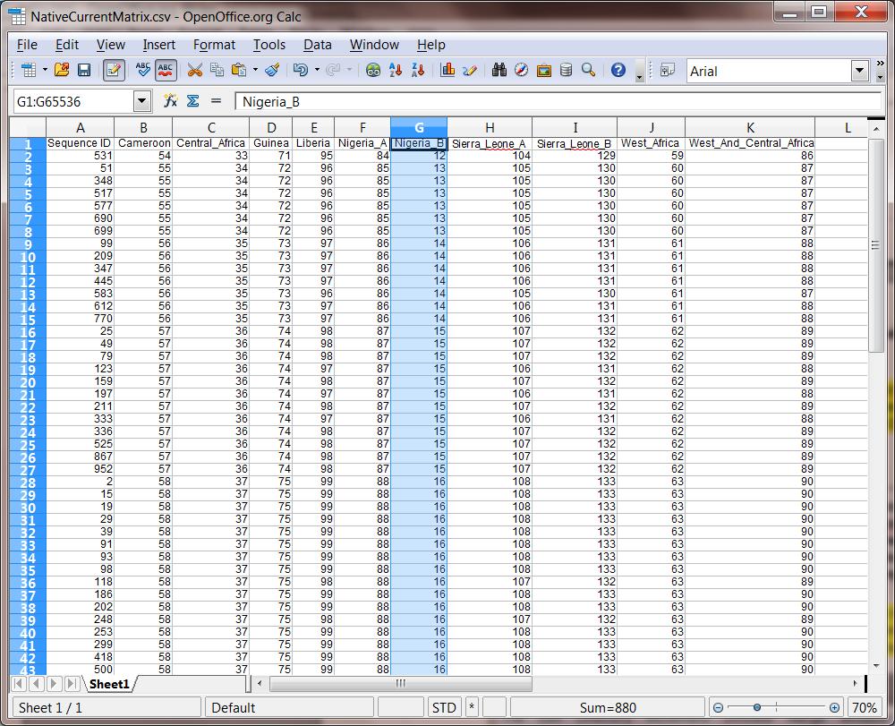The image size is (895, 726).
Task: Click the Name Box showing G1:G65536
Action: [73, 101]
